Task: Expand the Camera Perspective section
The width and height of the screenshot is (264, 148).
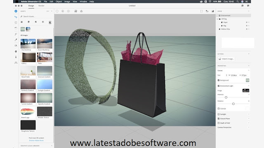Action: pyautogui.click(x=249, y=127)
